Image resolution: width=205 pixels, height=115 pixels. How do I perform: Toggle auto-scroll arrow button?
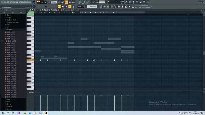[63, 6]
